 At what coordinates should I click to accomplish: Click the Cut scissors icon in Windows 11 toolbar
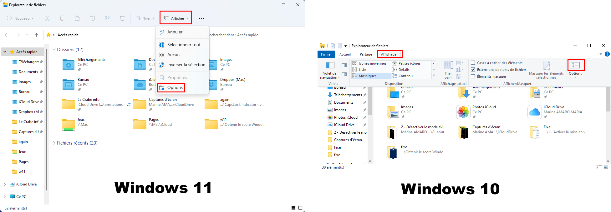pyautogui.click(x=47, y=18)
